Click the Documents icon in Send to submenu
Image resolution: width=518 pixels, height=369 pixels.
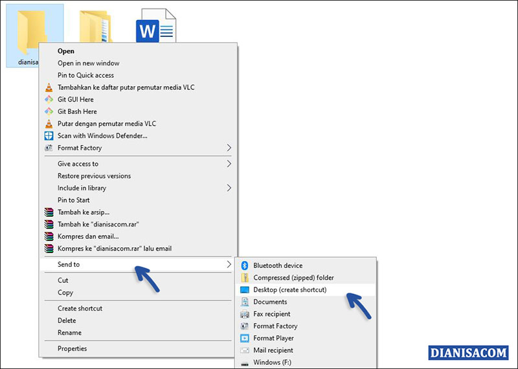click(245, 302)
